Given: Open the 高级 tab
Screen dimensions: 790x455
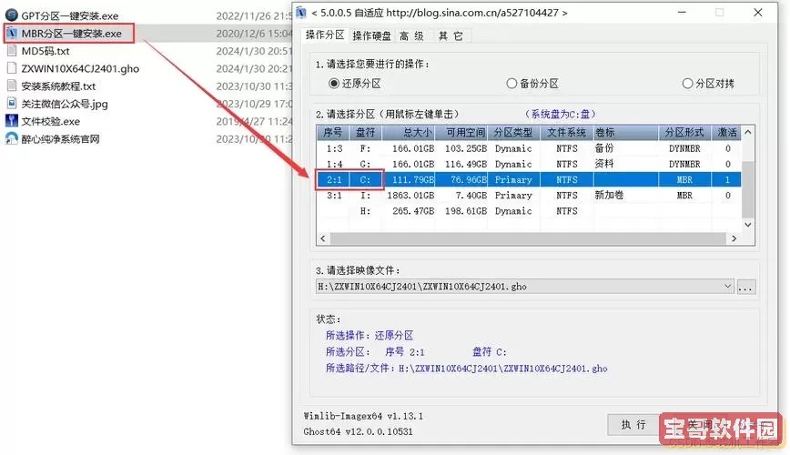Looking at the screenshot, I should coord(411,35).
